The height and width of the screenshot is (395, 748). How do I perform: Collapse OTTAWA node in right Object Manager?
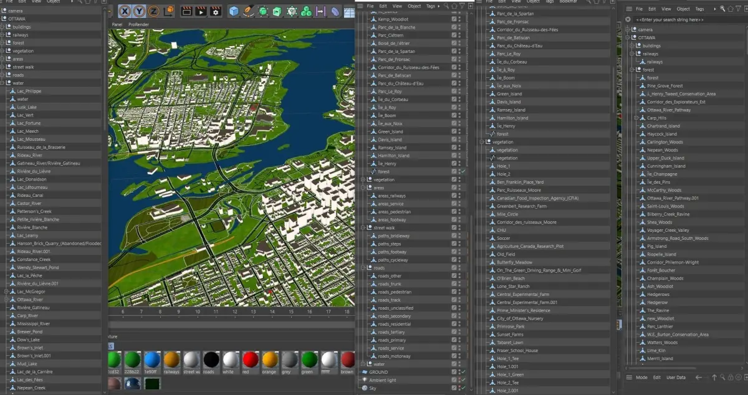click(628, 37)
